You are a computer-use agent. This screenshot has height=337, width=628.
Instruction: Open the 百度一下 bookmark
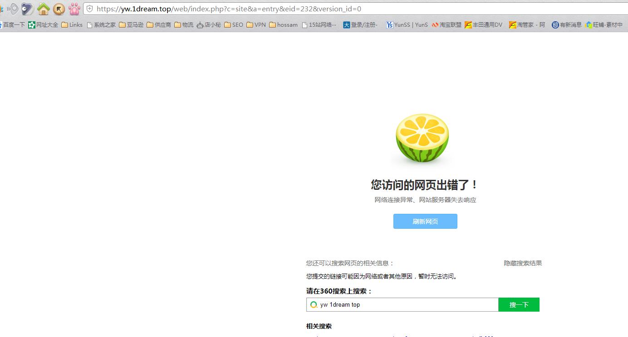pyautogui.click(x=13, y=25)
